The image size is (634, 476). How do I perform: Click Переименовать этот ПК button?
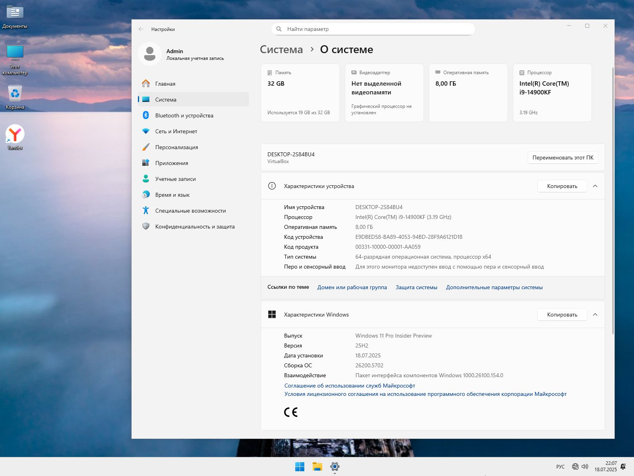pyautogui.click(x=563, y=157)
